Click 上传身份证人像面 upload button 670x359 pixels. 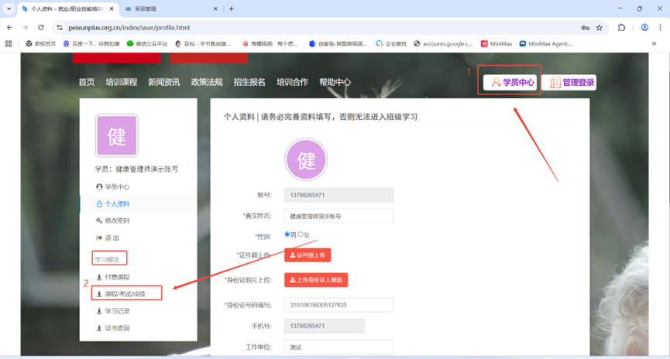316,280
